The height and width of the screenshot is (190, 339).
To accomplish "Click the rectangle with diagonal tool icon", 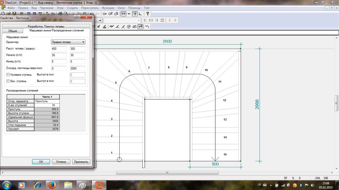I will 135,26.
